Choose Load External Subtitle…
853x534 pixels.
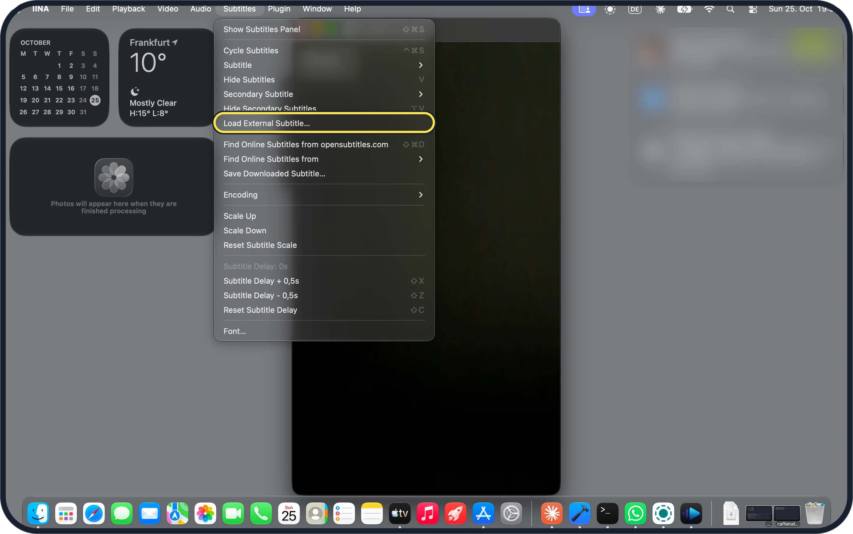324,123
